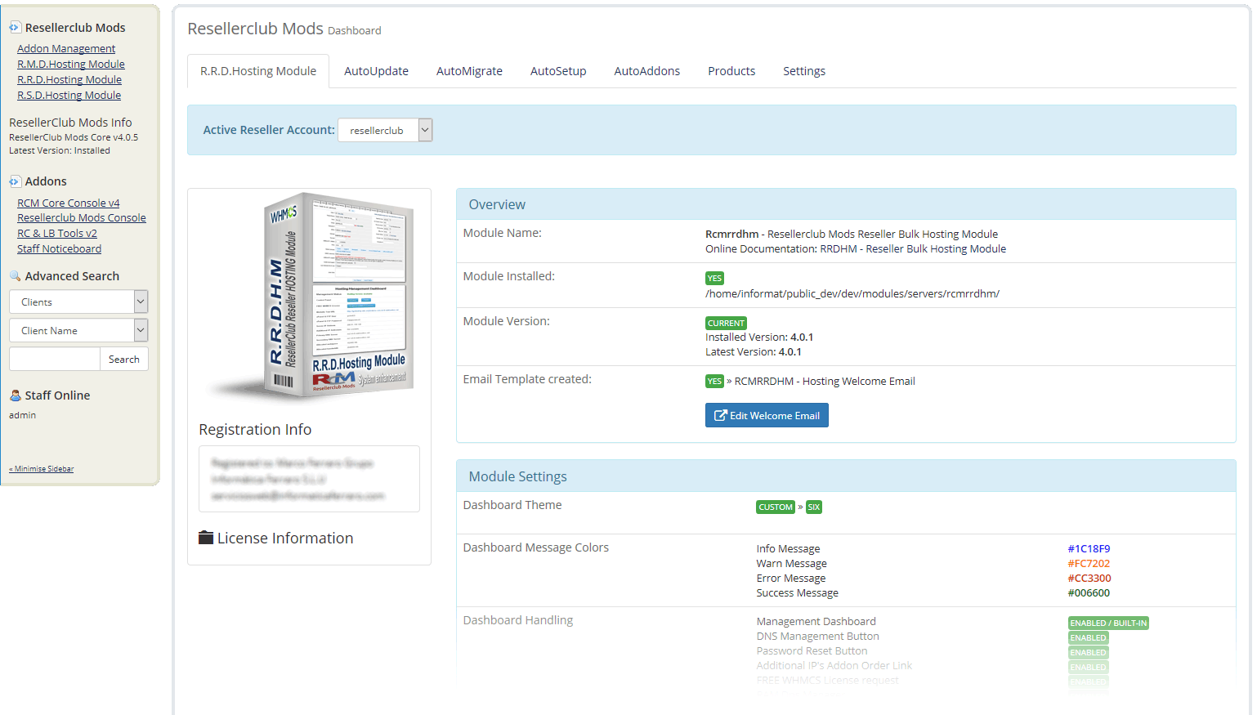Screen dimensions: 1257x715
Task: Click the Error Message color code #CC3300
Action: (1089, 579)
